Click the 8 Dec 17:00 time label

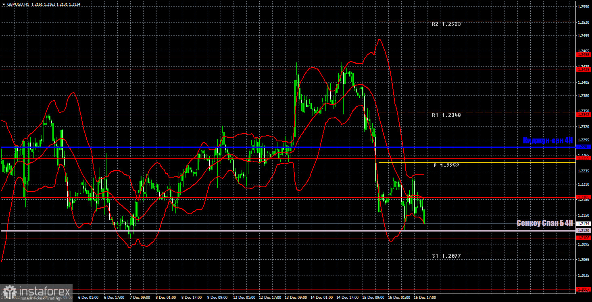click(192, 298)
